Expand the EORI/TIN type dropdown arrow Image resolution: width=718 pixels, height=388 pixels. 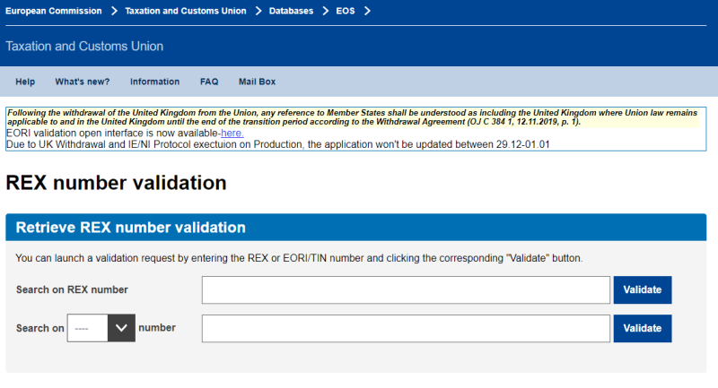pyautogui.click(x=121, y=328)
